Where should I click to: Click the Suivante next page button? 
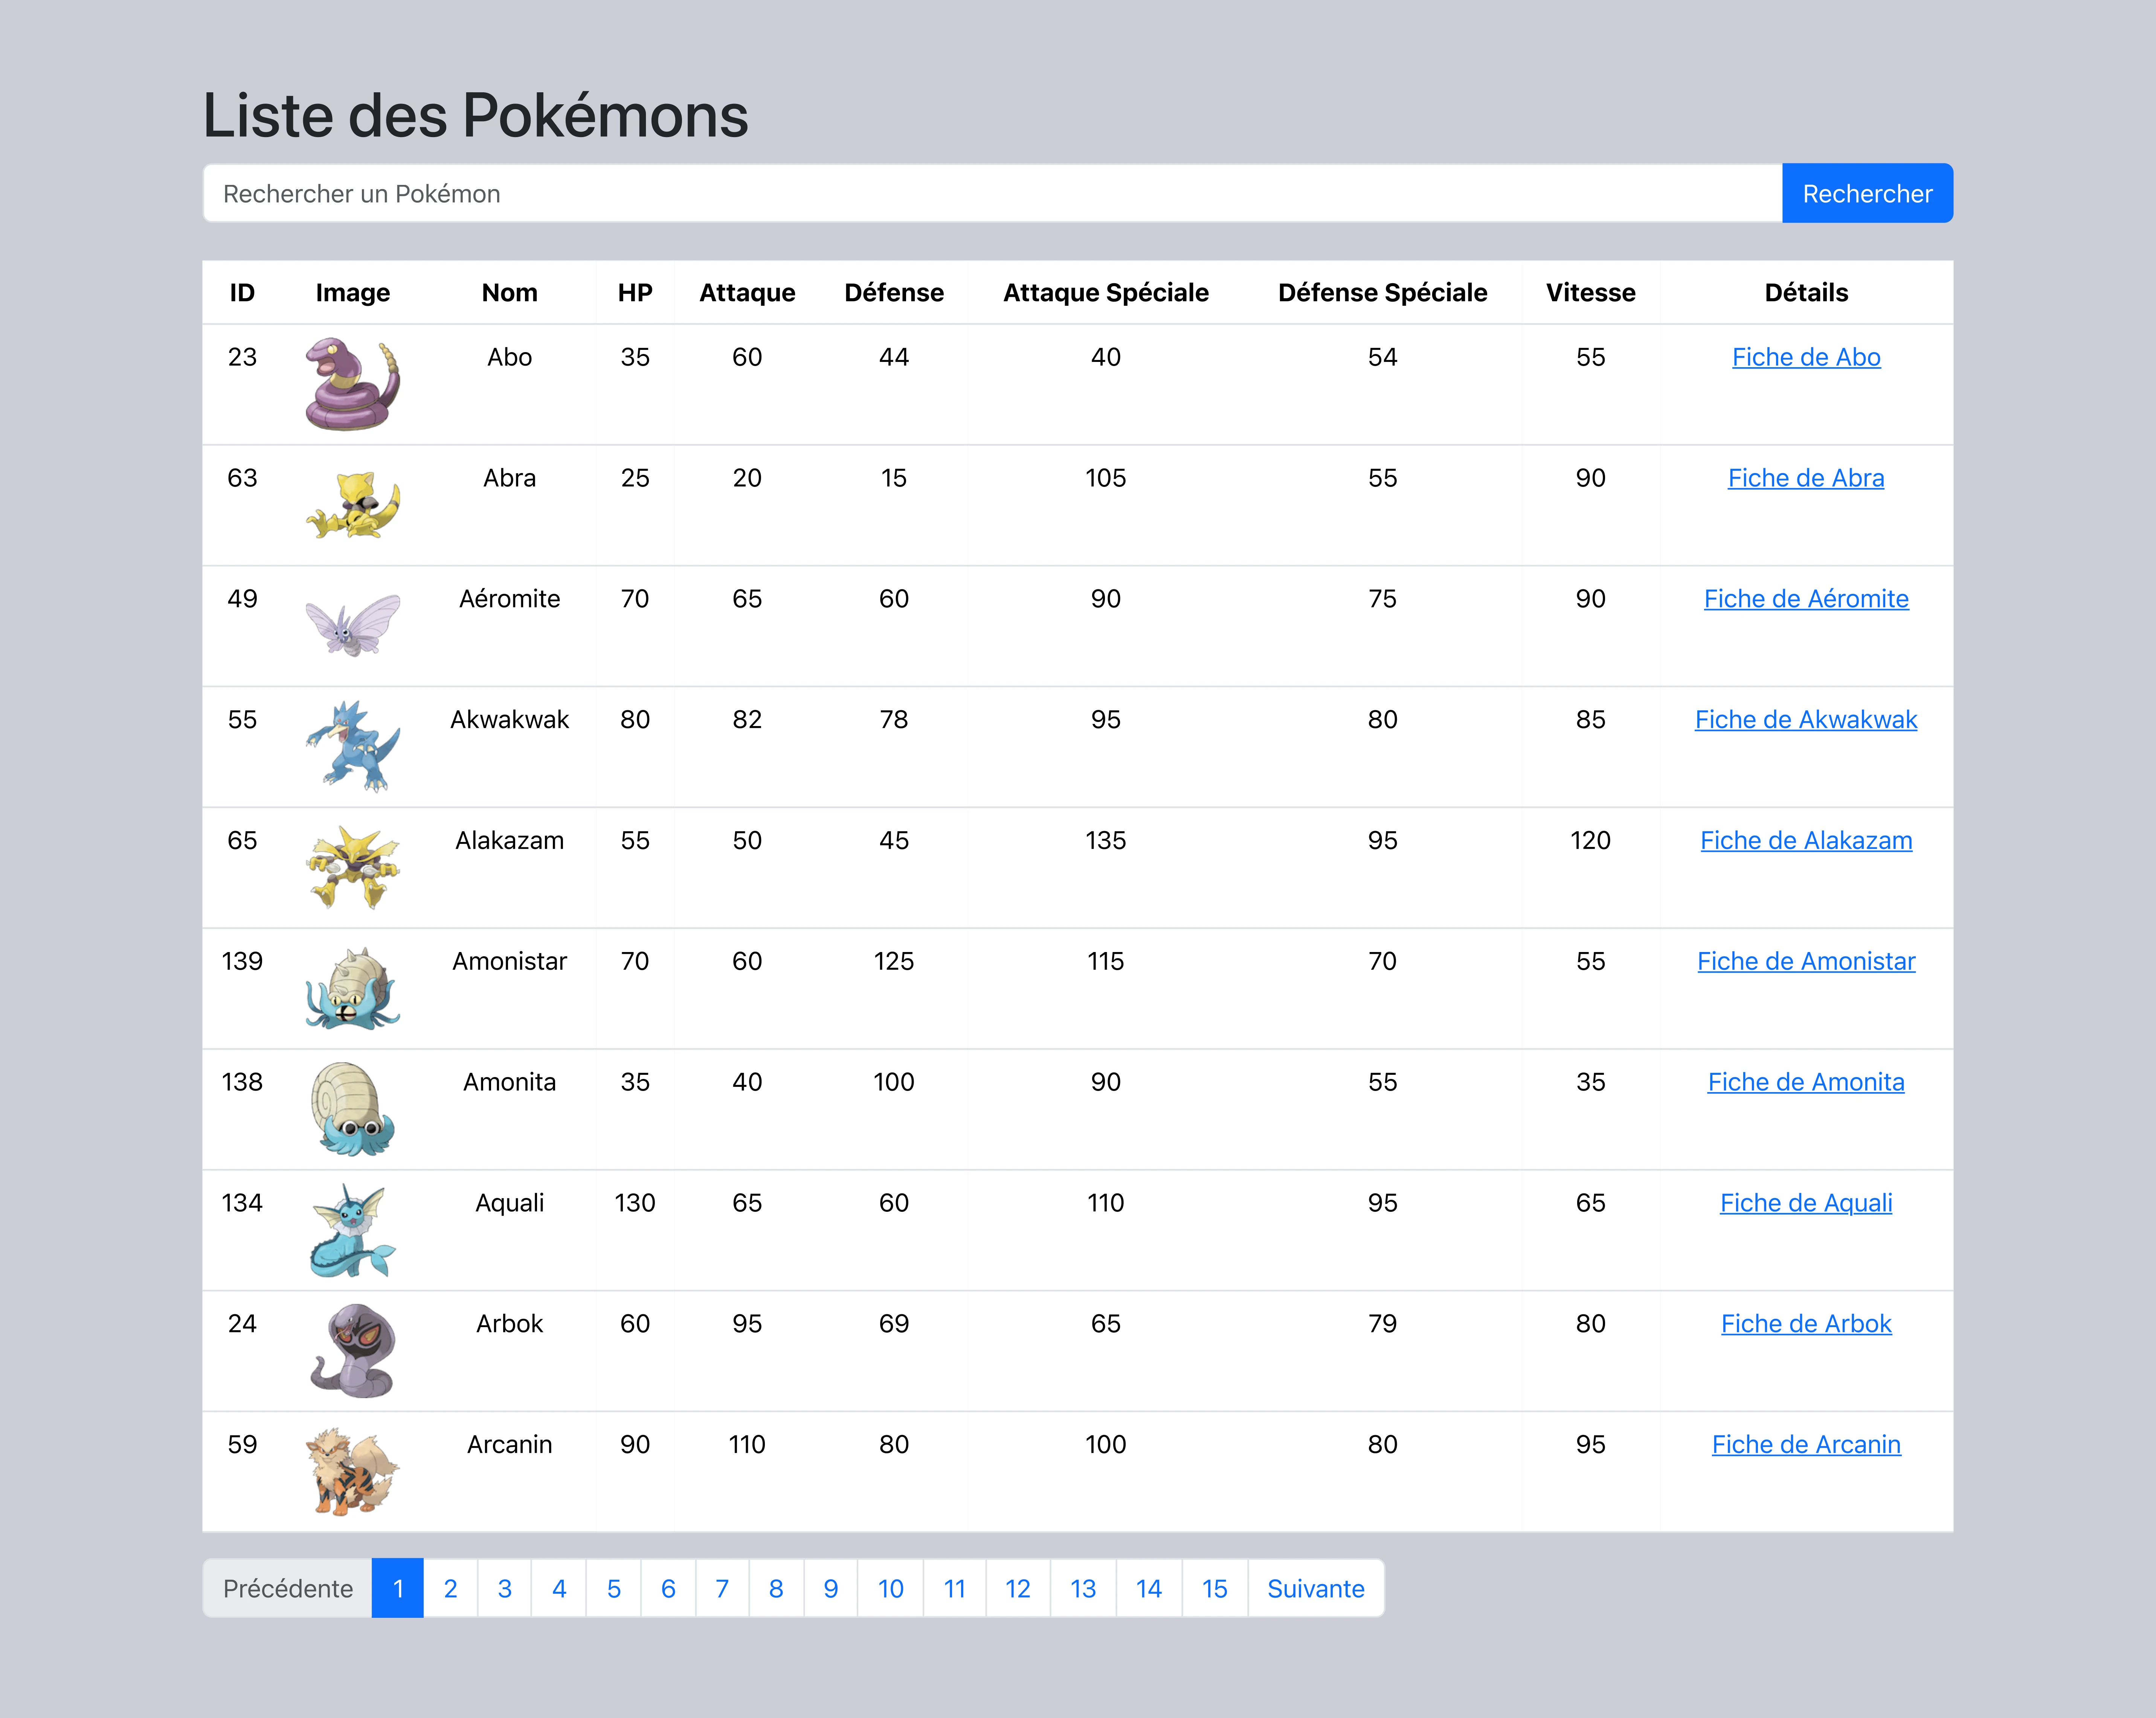tap(1315, 1588)
